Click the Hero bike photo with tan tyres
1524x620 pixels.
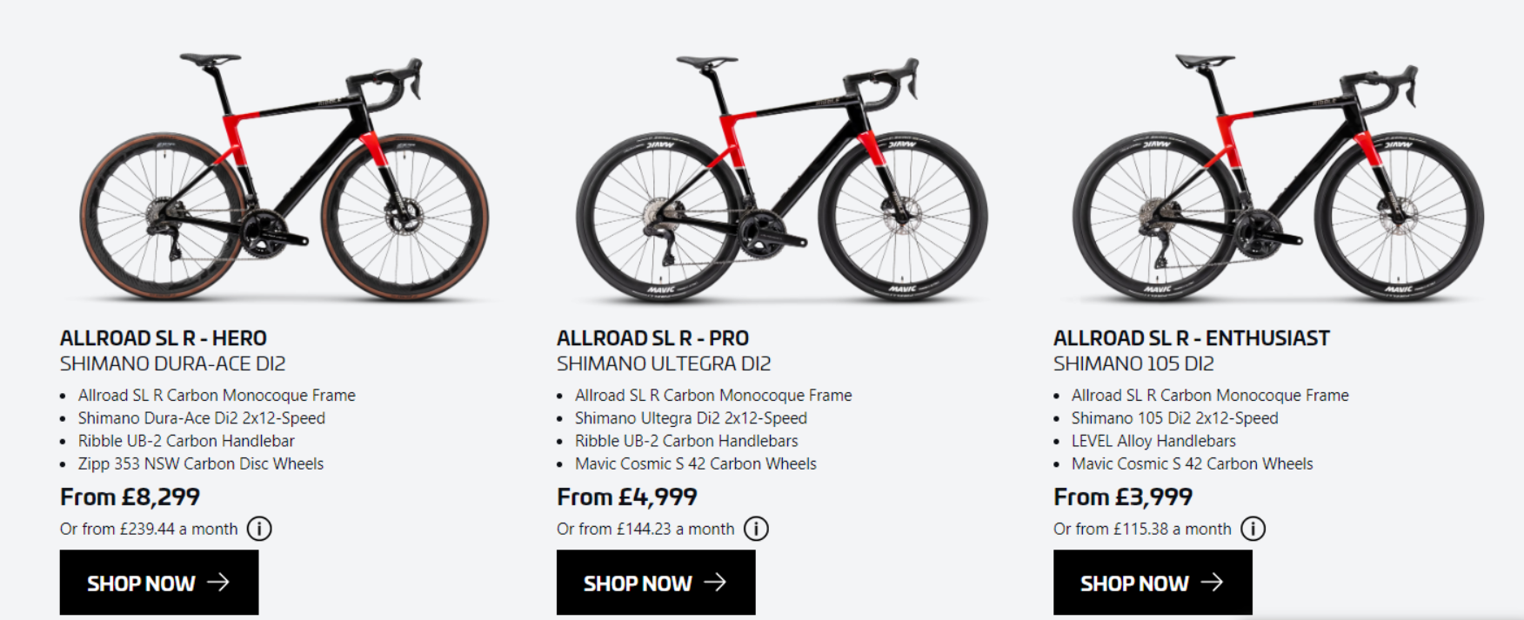(x=284, y=178)
